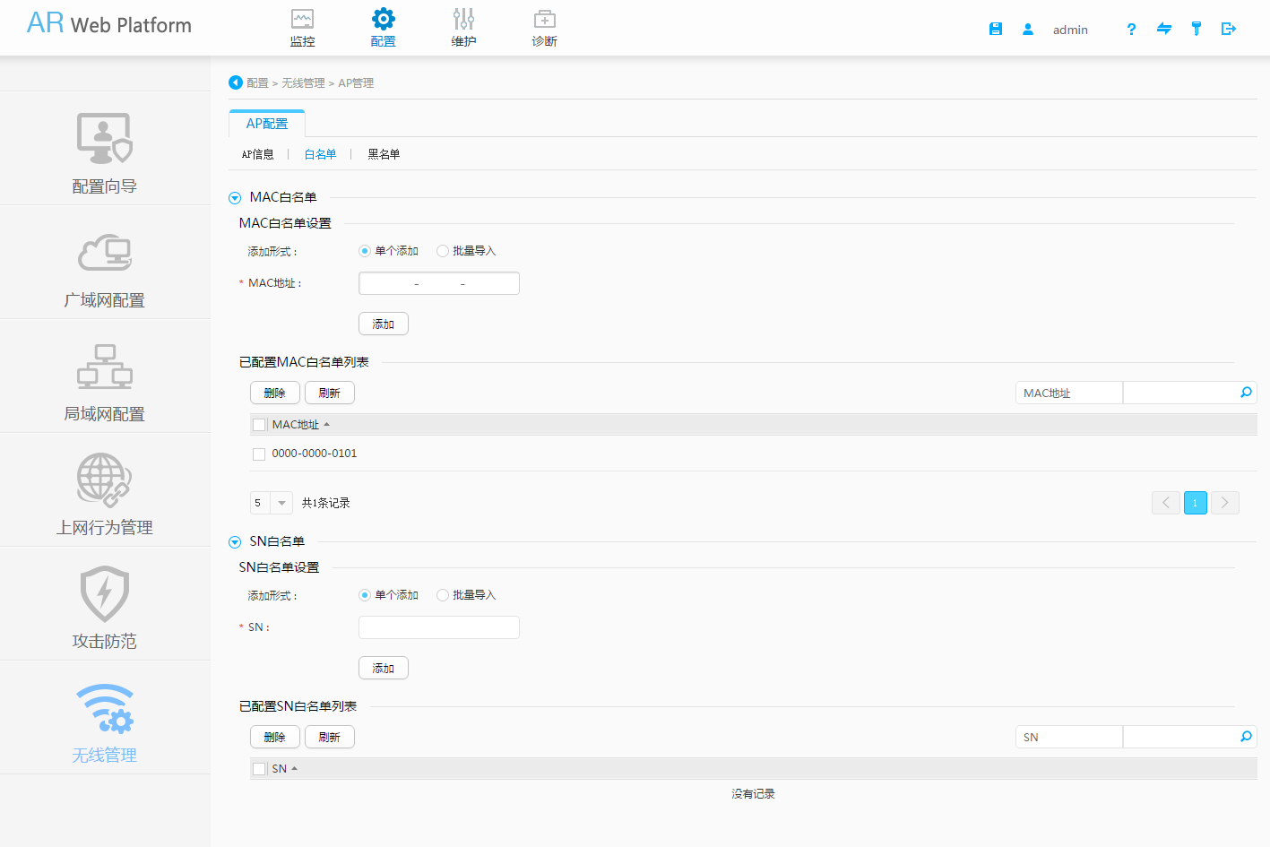
Task: Select the 单个添加 radio under SN whitelist
Action: tap(365, 594)
